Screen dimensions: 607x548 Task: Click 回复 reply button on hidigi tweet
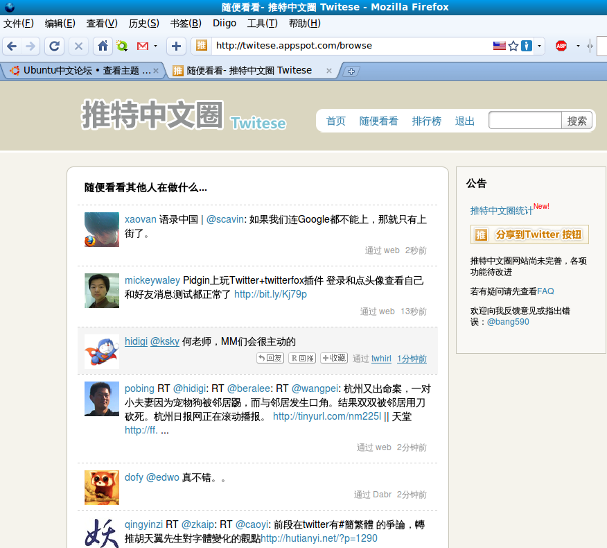click(270, 358)
